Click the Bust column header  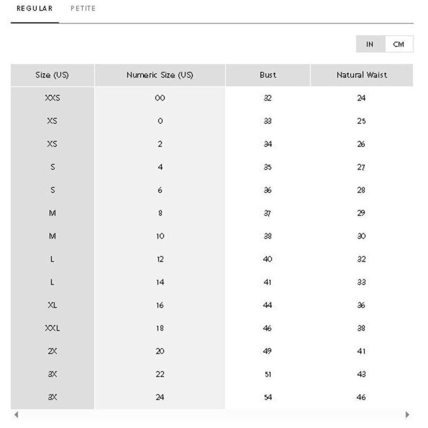click(x=268, y=75)
